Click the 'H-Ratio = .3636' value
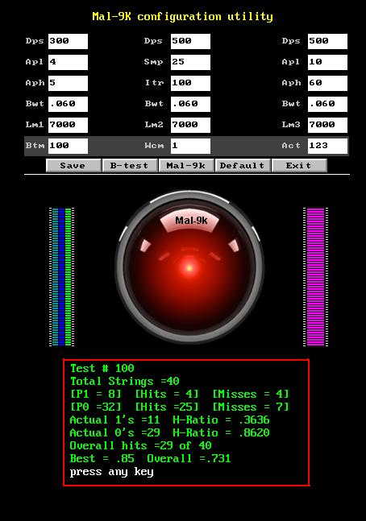Image resolution: width=366 pixels, height=521 pixels. point(221,420)
